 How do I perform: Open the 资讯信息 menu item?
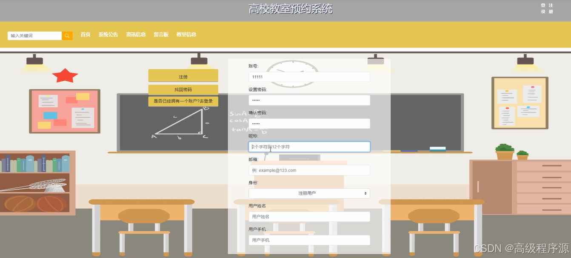(x=136, y=34)
